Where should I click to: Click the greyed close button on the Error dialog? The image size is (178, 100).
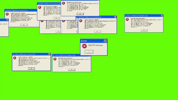tap(105, 41)
